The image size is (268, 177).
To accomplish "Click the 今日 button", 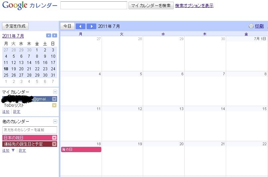I will pyautogui.click(x=67, y=26).
